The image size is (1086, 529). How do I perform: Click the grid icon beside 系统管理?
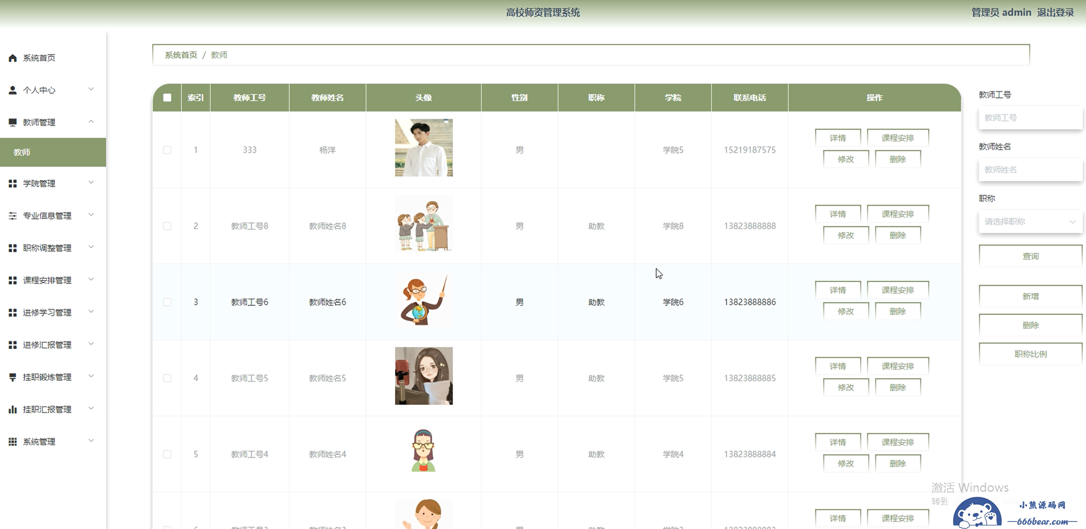13,442
